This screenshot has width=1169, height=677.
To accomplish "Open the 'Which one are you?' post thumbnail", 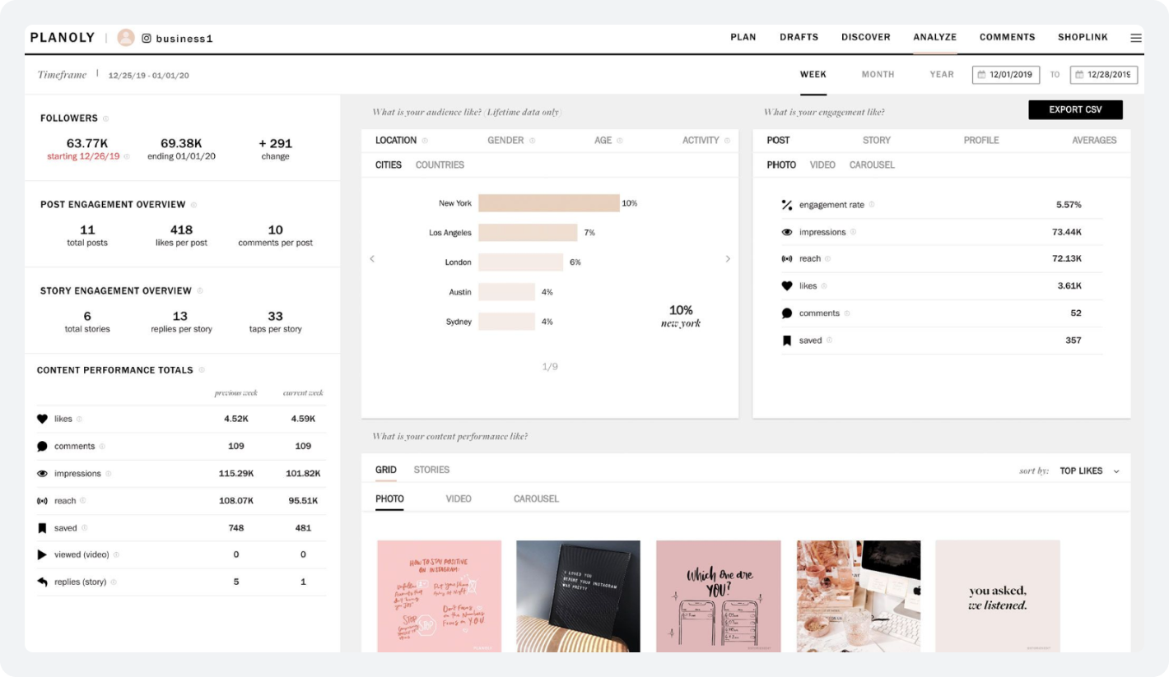I will [x=718, y=596].
